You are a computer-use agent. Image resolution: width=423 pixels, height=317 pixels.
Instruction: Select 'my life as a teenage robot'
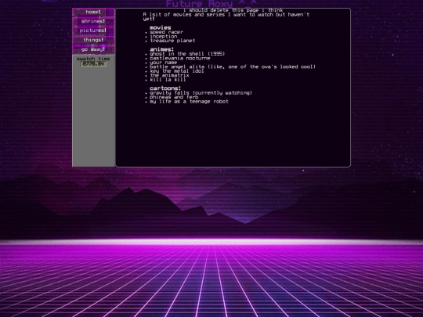point(189,102)
